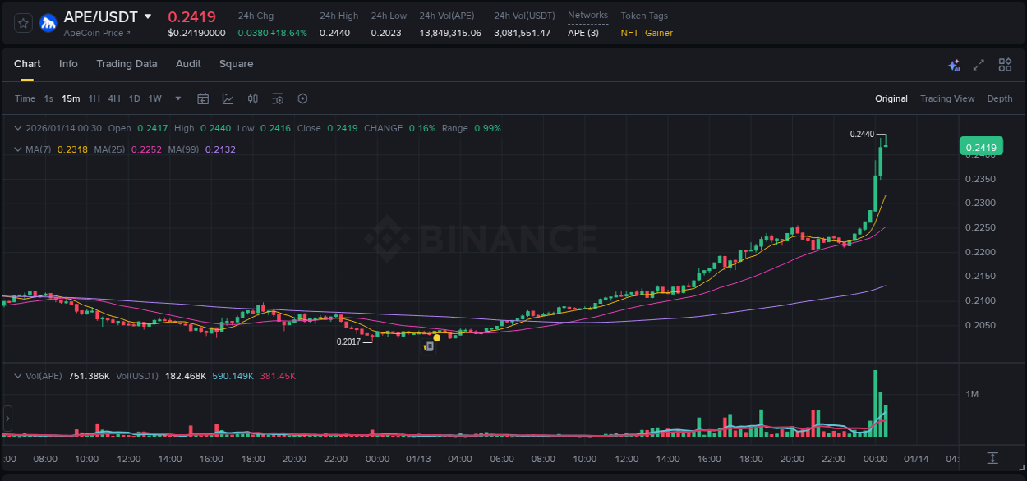Switch chart to Trading View mode
The image size is (1027, 481).
click(947, 98)
